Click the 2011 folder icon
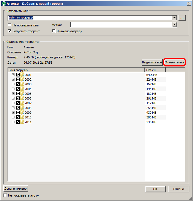Image resolution: width=193 pixels, height=201 pixels. point(22,122)
